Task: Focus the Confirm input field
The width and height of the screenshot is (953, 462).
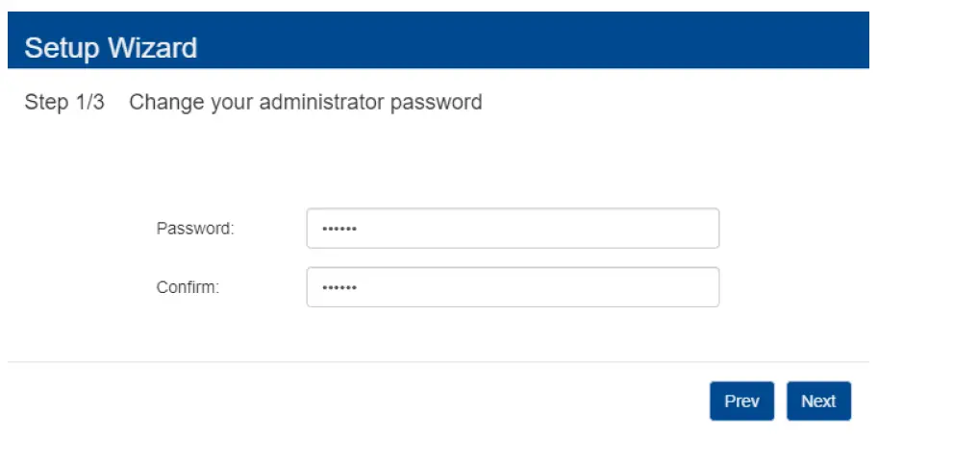Action: pyautogui.click(x=513, y=287)
